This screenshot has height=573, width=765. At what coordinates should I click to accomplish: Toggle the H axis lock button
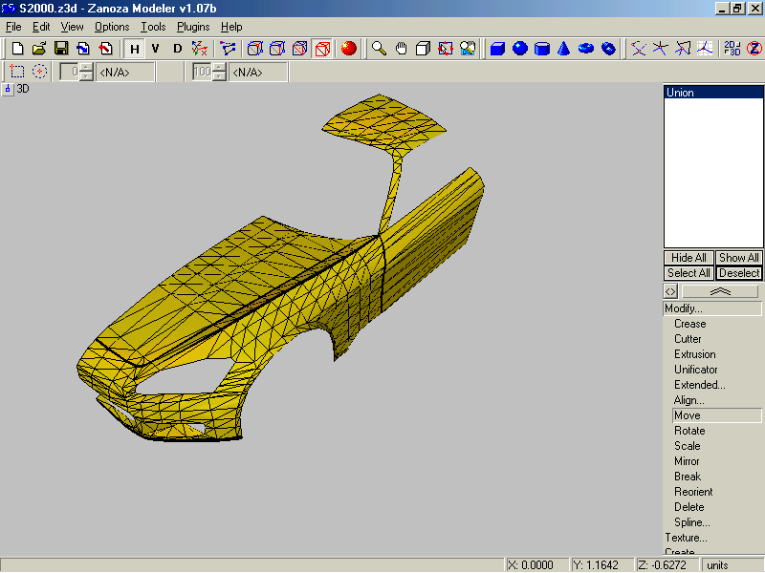point(135,48)
